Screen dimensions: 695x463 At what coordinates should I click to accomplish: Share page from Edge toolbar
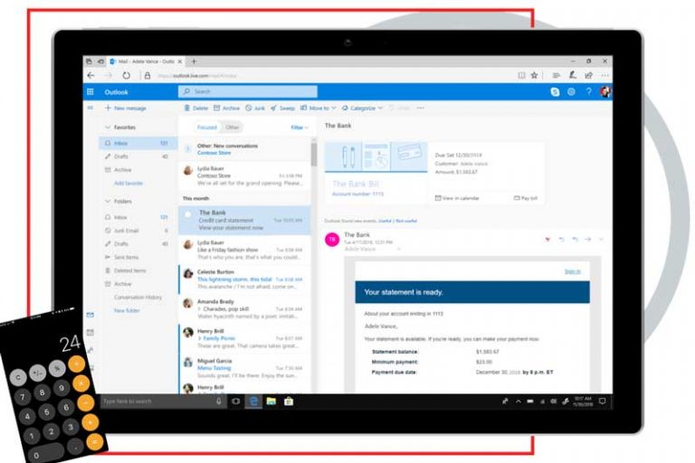[588, 76]
